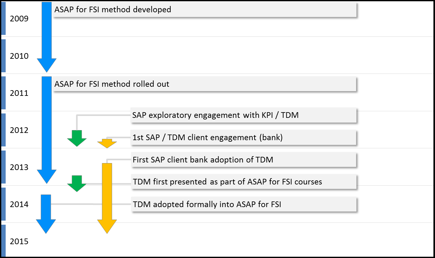The height and width of the screenshot is (258, 435).
Task: Click the 'ASAP for FSI method developed' box
Action: [205, 10]
